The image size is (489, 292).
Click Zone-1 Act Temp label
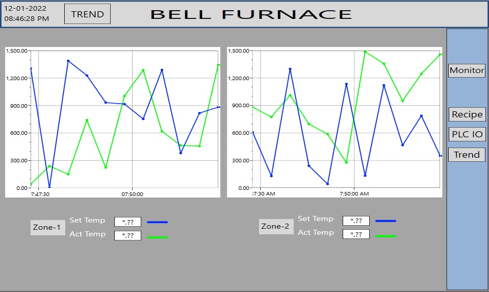point(88,234)
